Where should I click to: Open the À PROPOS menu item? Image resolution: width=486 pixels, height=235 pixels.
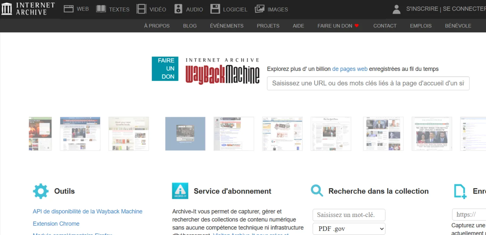pyautogui.click(x=157, y=26)
